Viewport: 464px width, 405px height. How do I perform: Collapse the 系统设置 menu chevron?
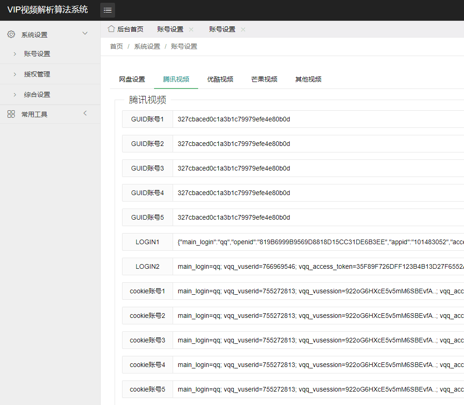85,33
